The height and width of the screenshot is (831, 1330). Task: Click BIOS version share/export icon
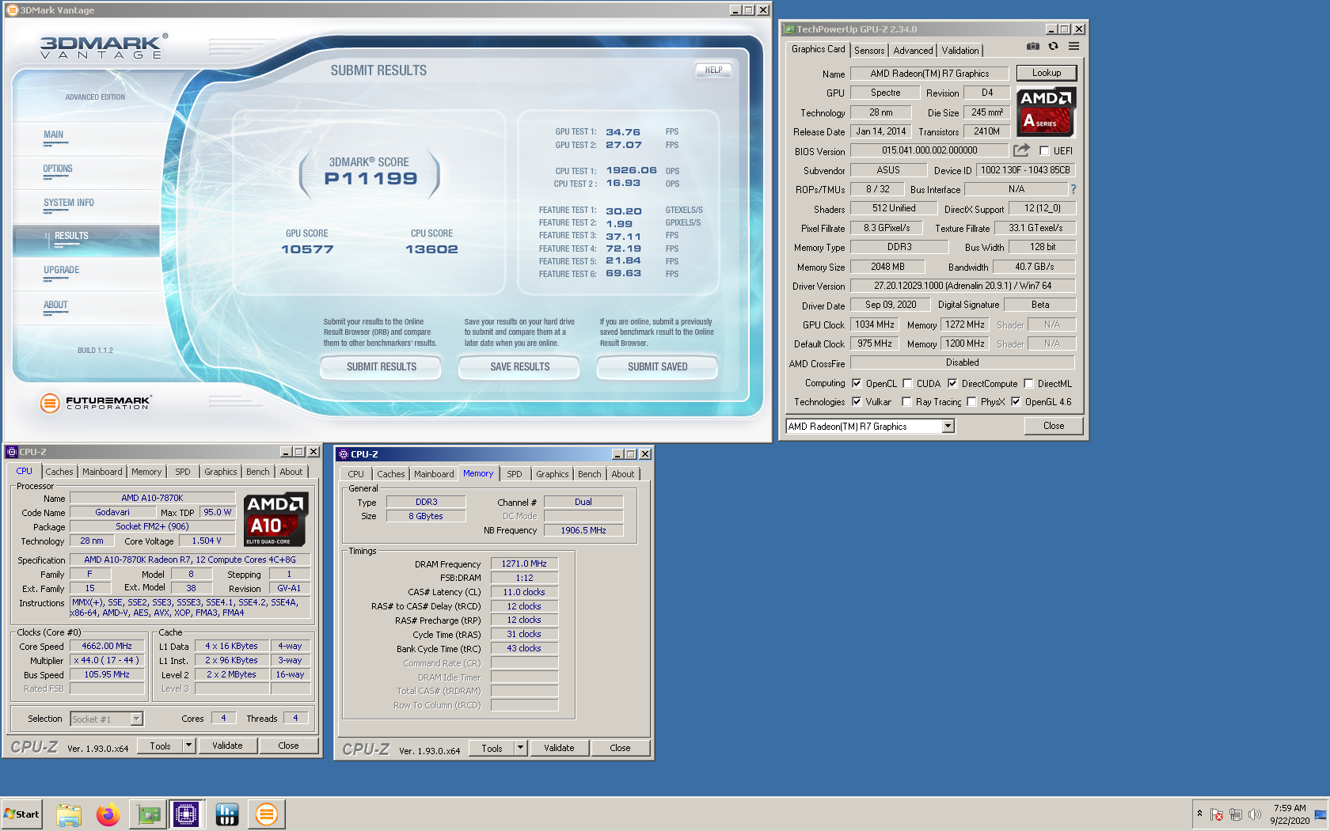pos(1021,150)
